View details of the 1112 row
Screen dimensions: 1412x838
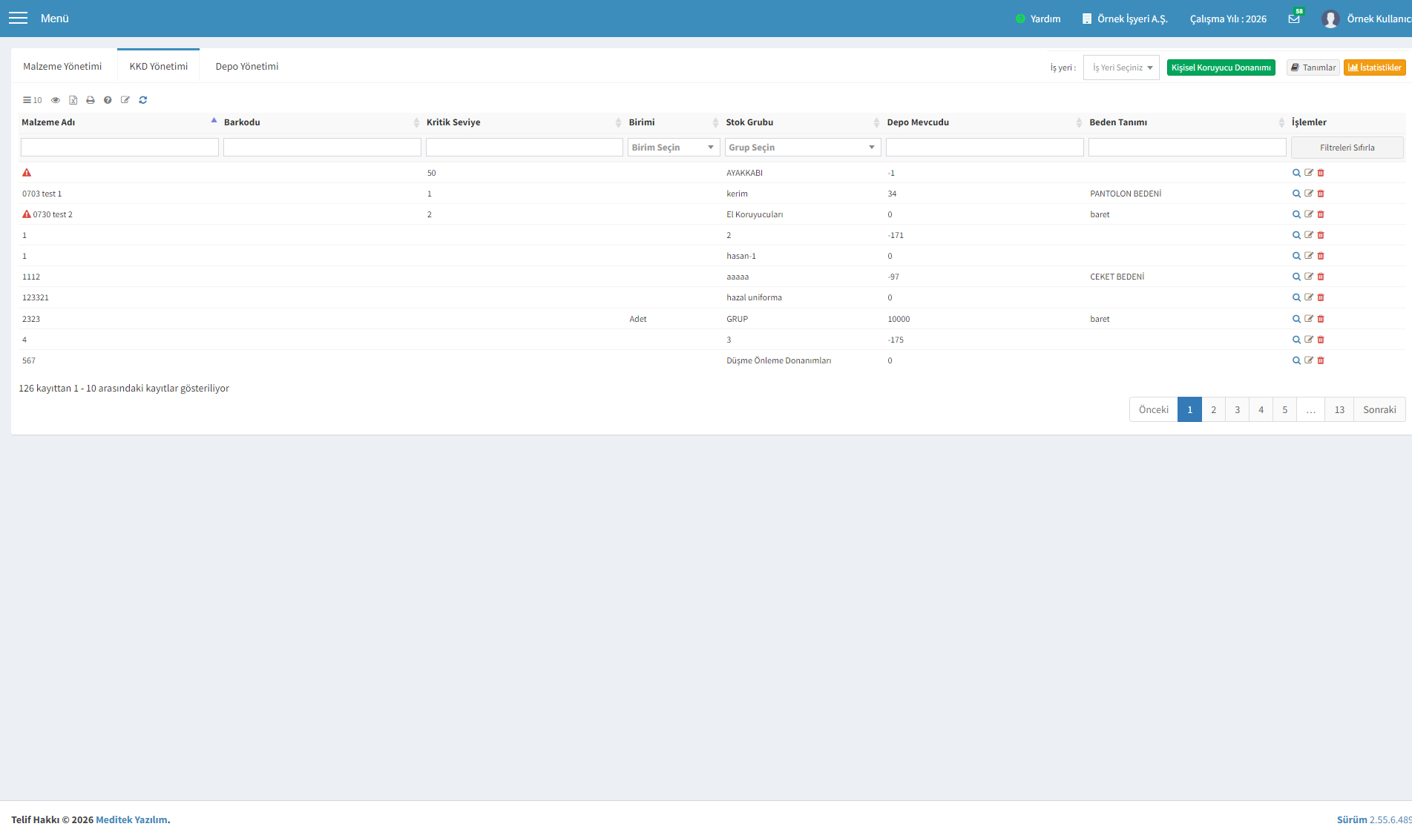click(1296, 277)
